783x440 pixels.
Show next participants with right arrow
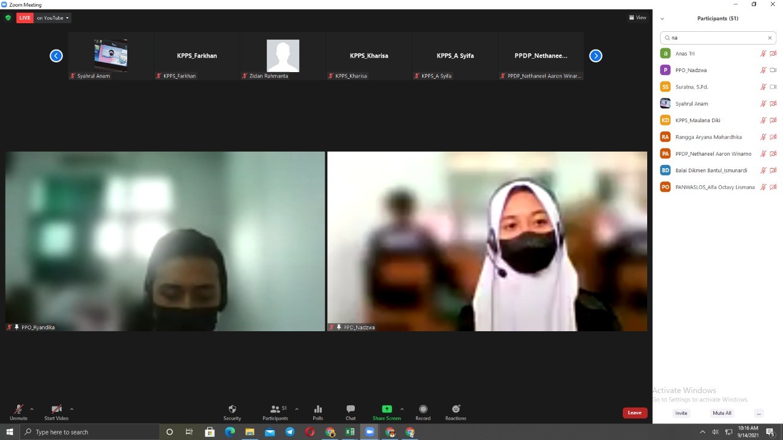(x=595, y=56)
